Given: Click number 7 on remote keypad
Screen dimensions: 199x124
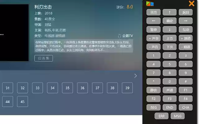Looking at the screenshot, I should pos(153,73).
